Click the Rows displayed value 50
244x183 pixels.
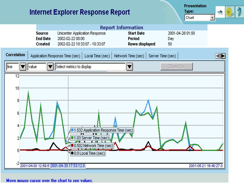[170, 44]
